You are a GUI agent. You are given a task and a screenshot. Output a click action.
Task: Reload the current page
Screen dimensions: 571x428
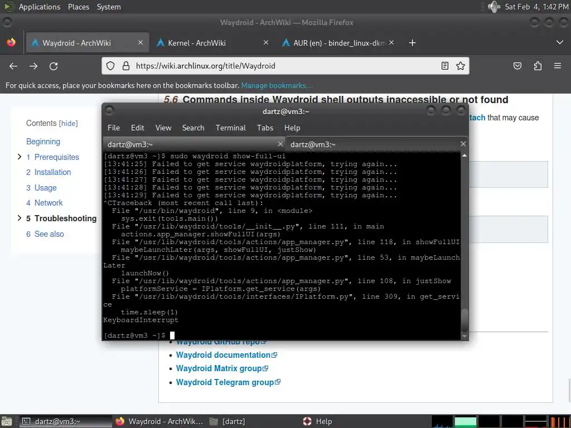tap(54, 66)
